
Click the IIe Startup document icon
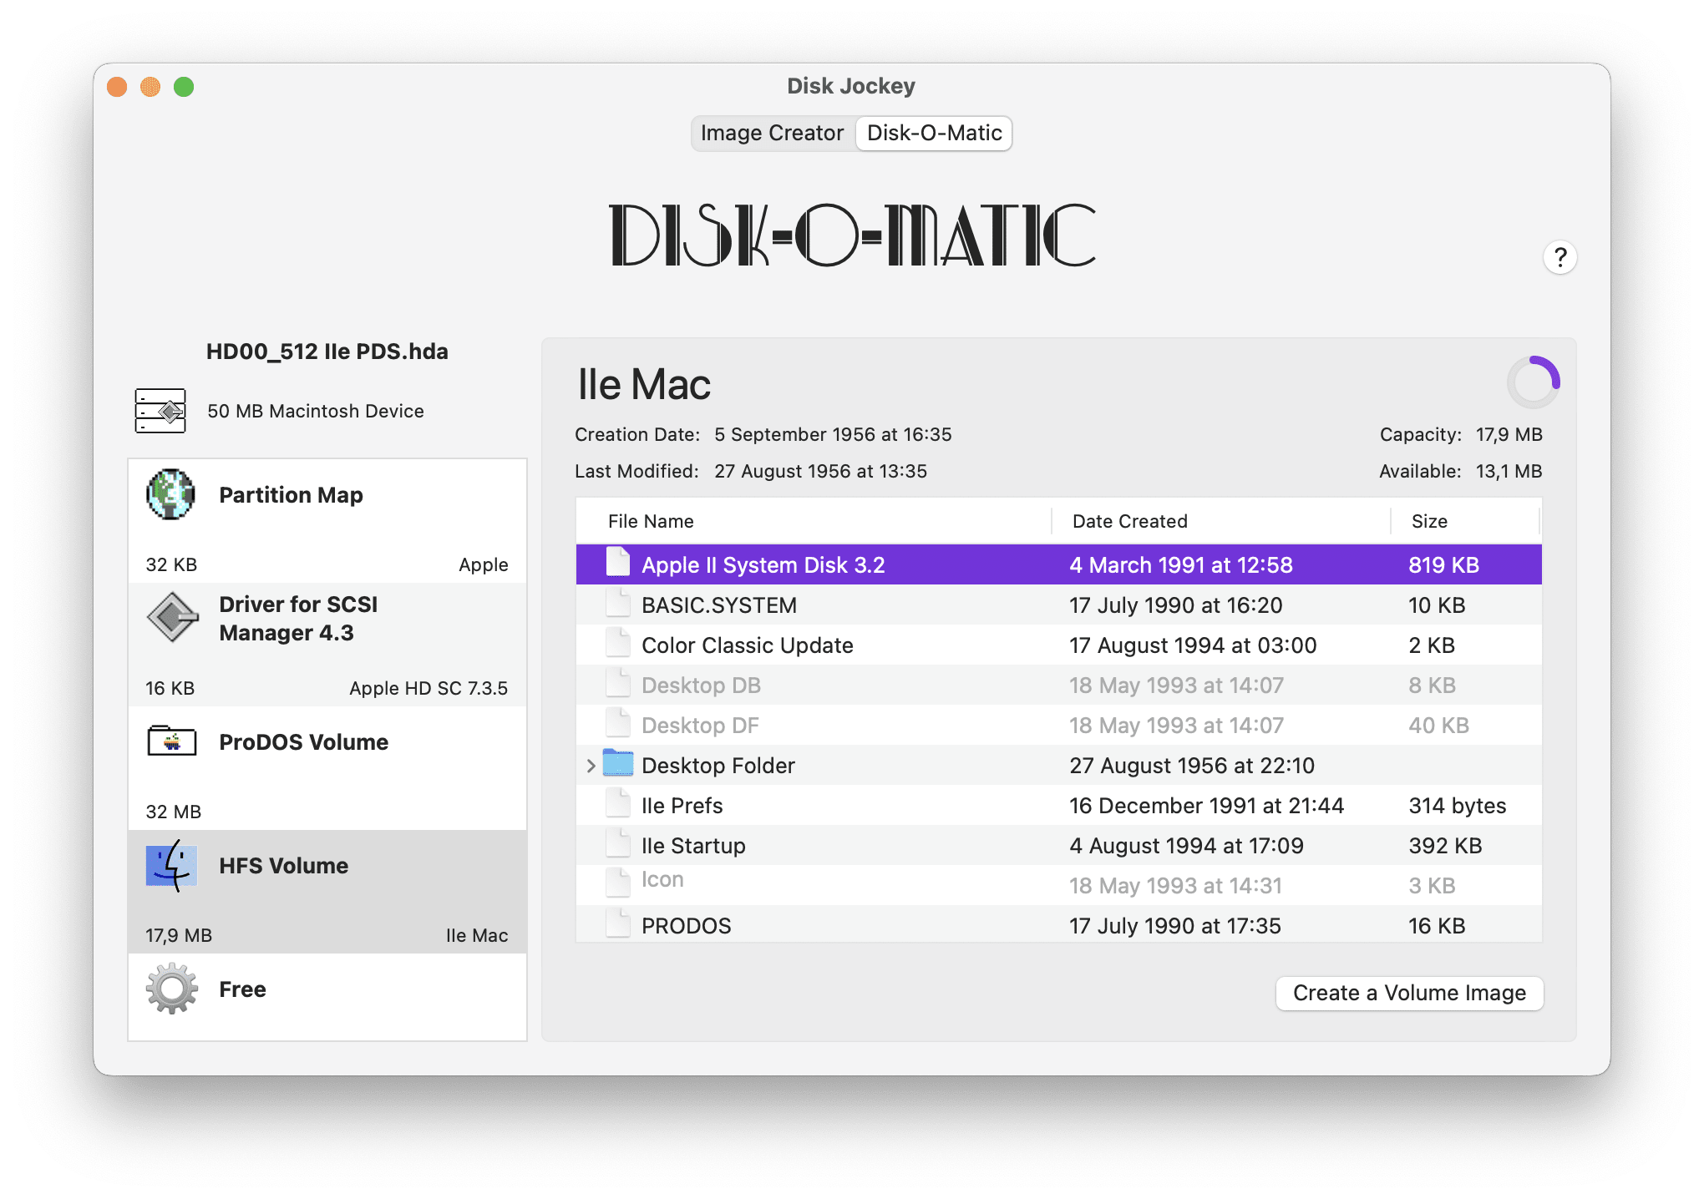tap(618, 844)
